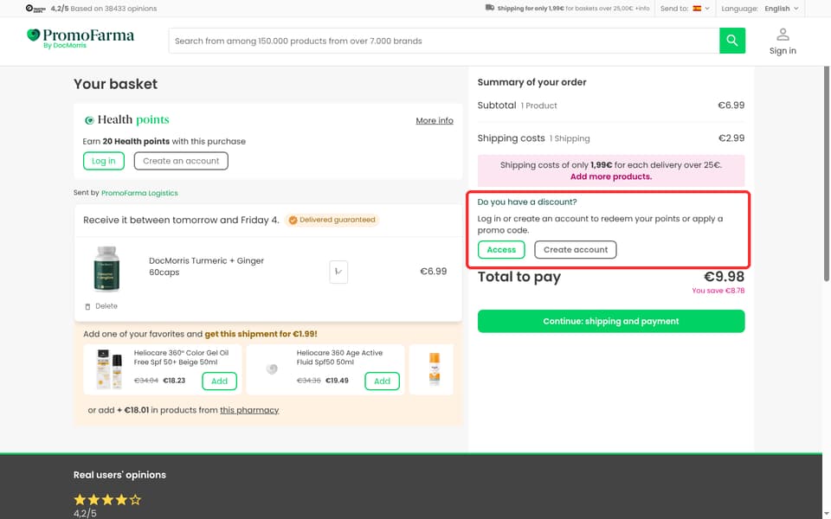Open the Send to country dropdown
This screenshot has height=519, width=831.
[x=685, y=9]
